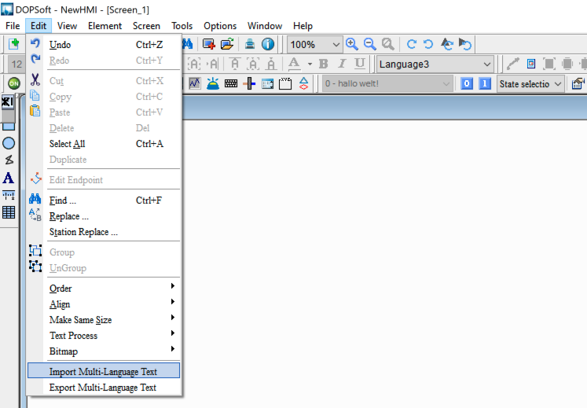Click the New project toolbar icon

tap(14, 44)
